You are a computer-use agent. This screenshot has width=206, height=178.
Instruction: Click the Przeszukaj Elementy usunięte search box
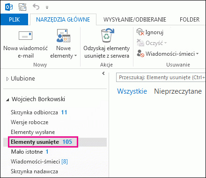(161, 77)
